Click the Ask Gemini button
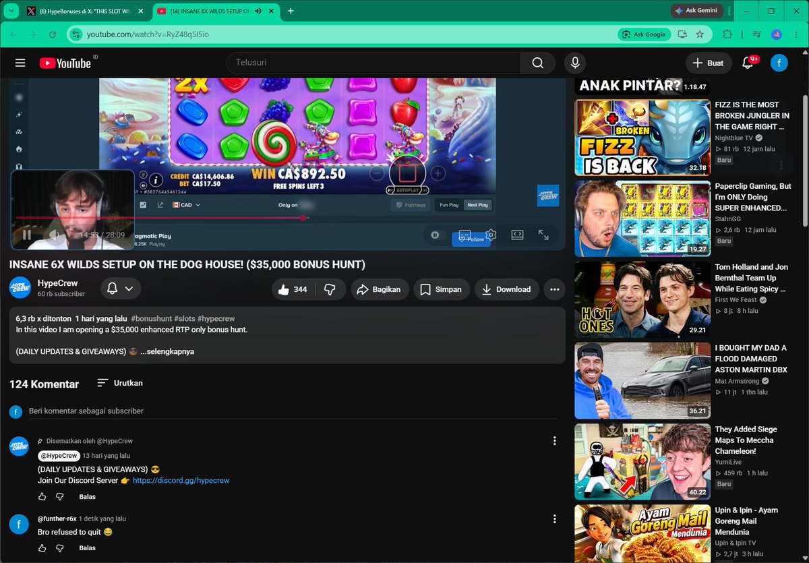Viewport: 809px width, 563px height. pyautogui.click(x=697, y=11)
